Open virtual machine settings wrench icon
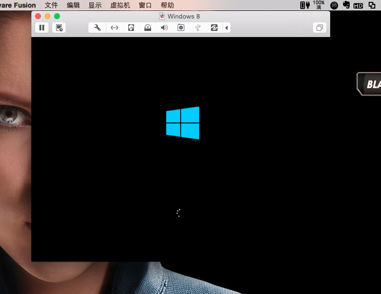This screenshot has height=294, width=381. 97,28
